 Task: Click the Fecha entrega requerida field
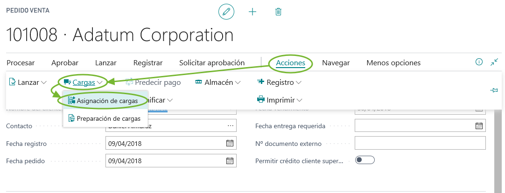click(x=421, y=125)
